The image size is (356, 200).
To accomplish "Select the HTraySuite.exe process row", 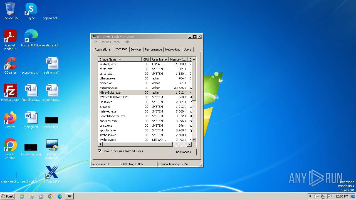I will (x=145, y=92).
